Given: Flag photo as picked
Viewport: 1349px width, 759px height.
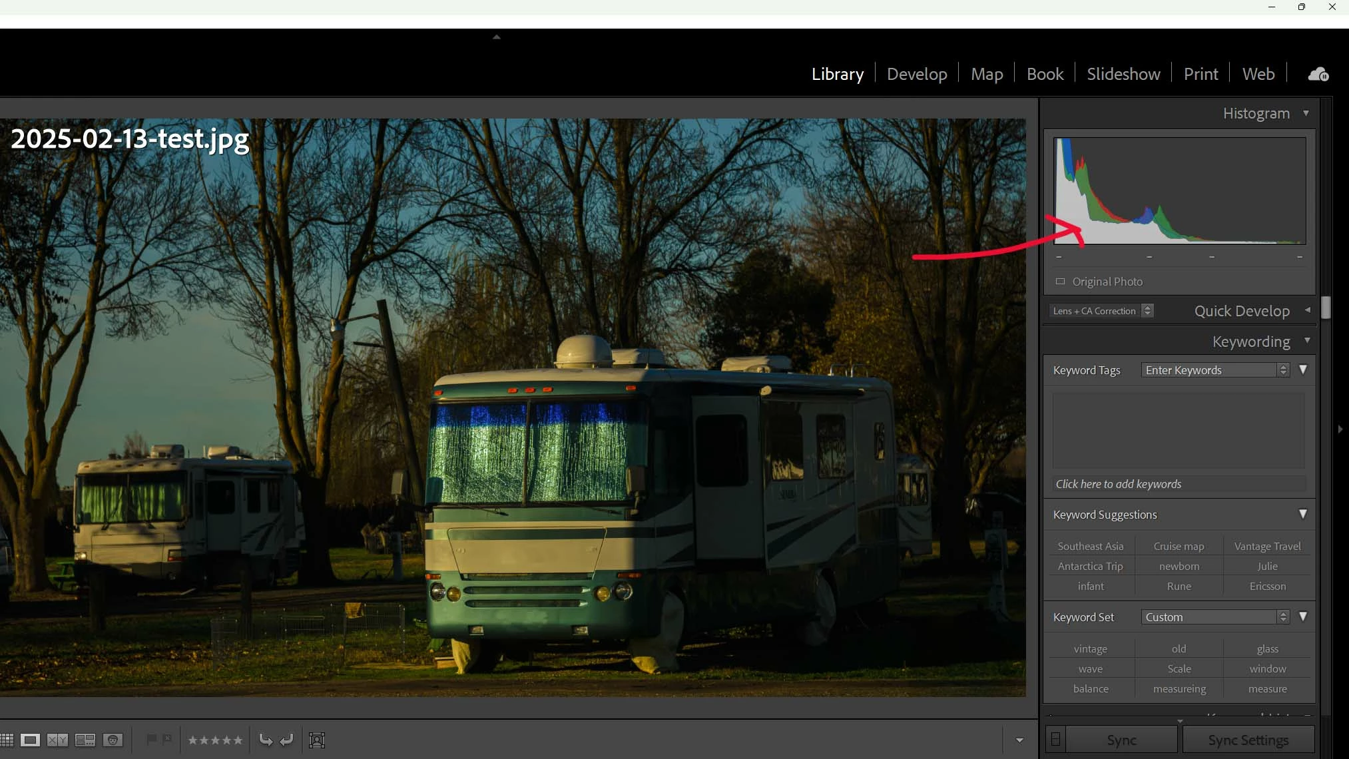Looking at the screenshot, I should pos(151,739).
